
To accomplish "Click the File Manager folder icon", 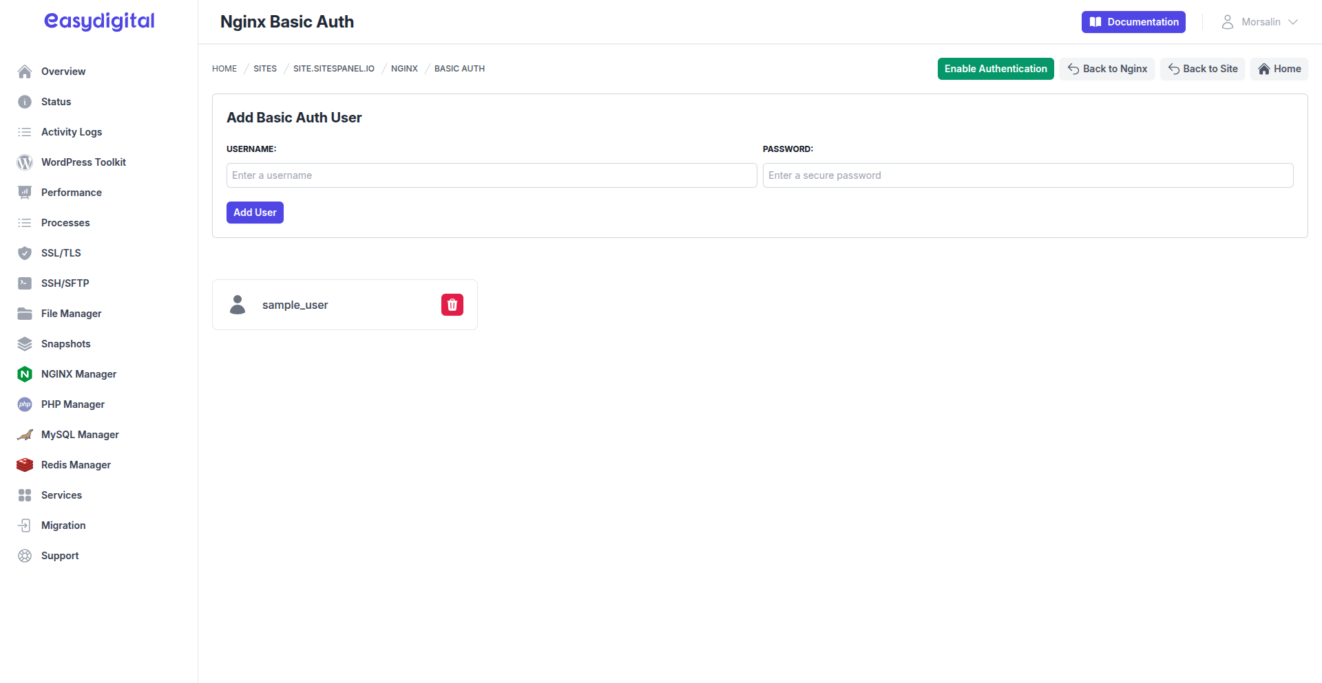I will 25,313.
